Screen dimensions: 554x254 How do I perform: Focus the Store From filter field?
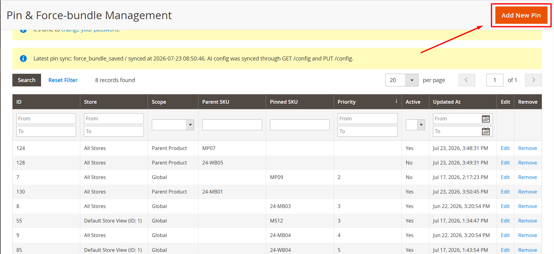(x=114, y=119)
